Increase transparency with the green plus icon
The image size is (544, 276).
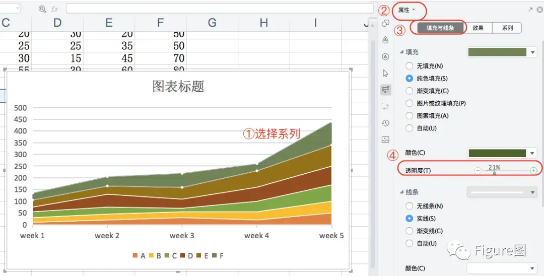pos(533,171)
